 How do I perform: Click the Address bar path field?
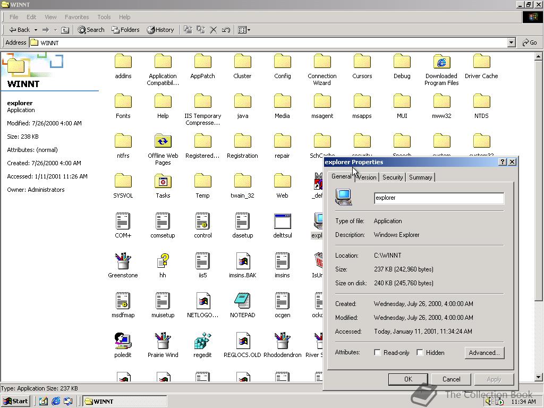point(268,42)
